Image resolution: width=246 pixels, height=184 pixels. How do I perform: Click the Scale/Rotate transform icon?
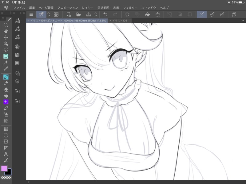(x=157, y=14)
